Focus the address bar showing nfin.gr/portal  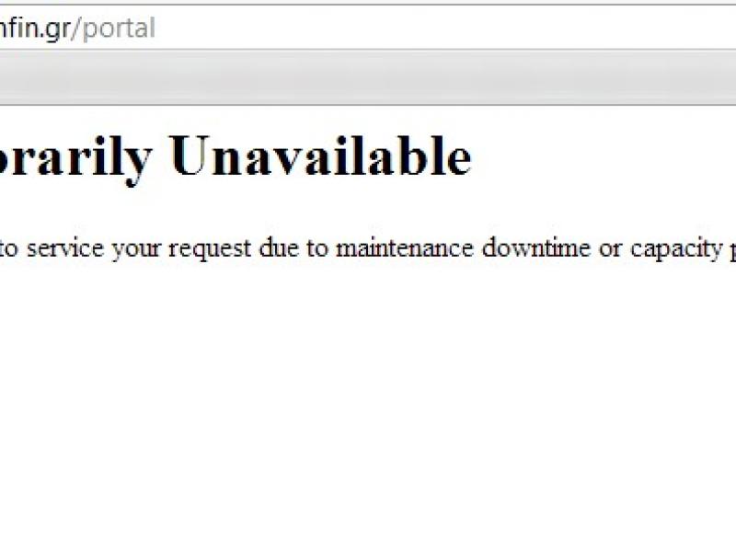[x=368, y=28]
